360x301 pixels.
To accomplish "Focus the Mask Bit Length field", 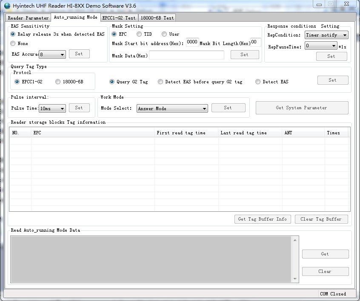I will tap(256, 42).
